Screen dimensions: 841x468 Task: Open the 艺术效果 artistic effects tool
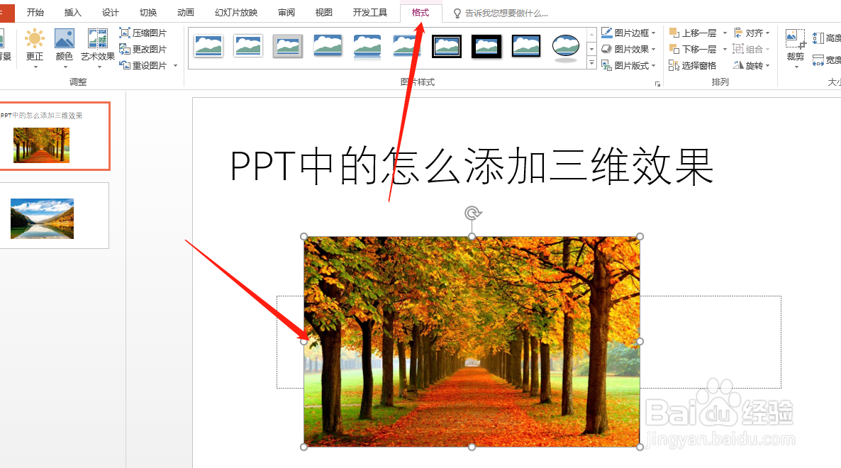98,49
